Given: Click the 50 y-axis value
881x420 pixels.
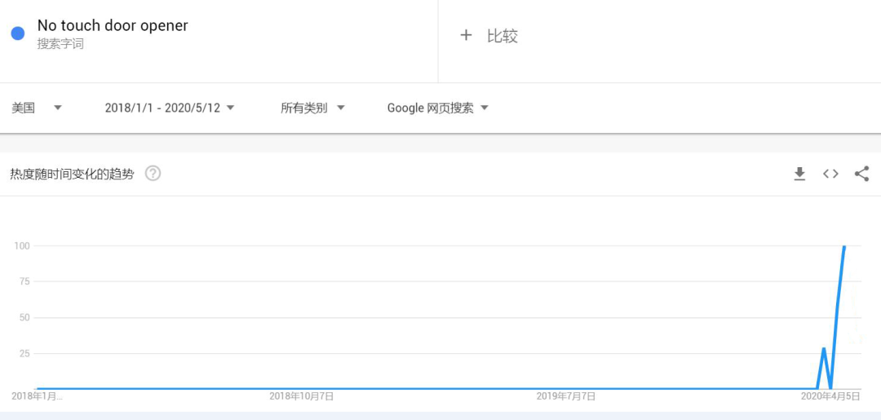Looking at the screenshot, I should coord(24,317).
